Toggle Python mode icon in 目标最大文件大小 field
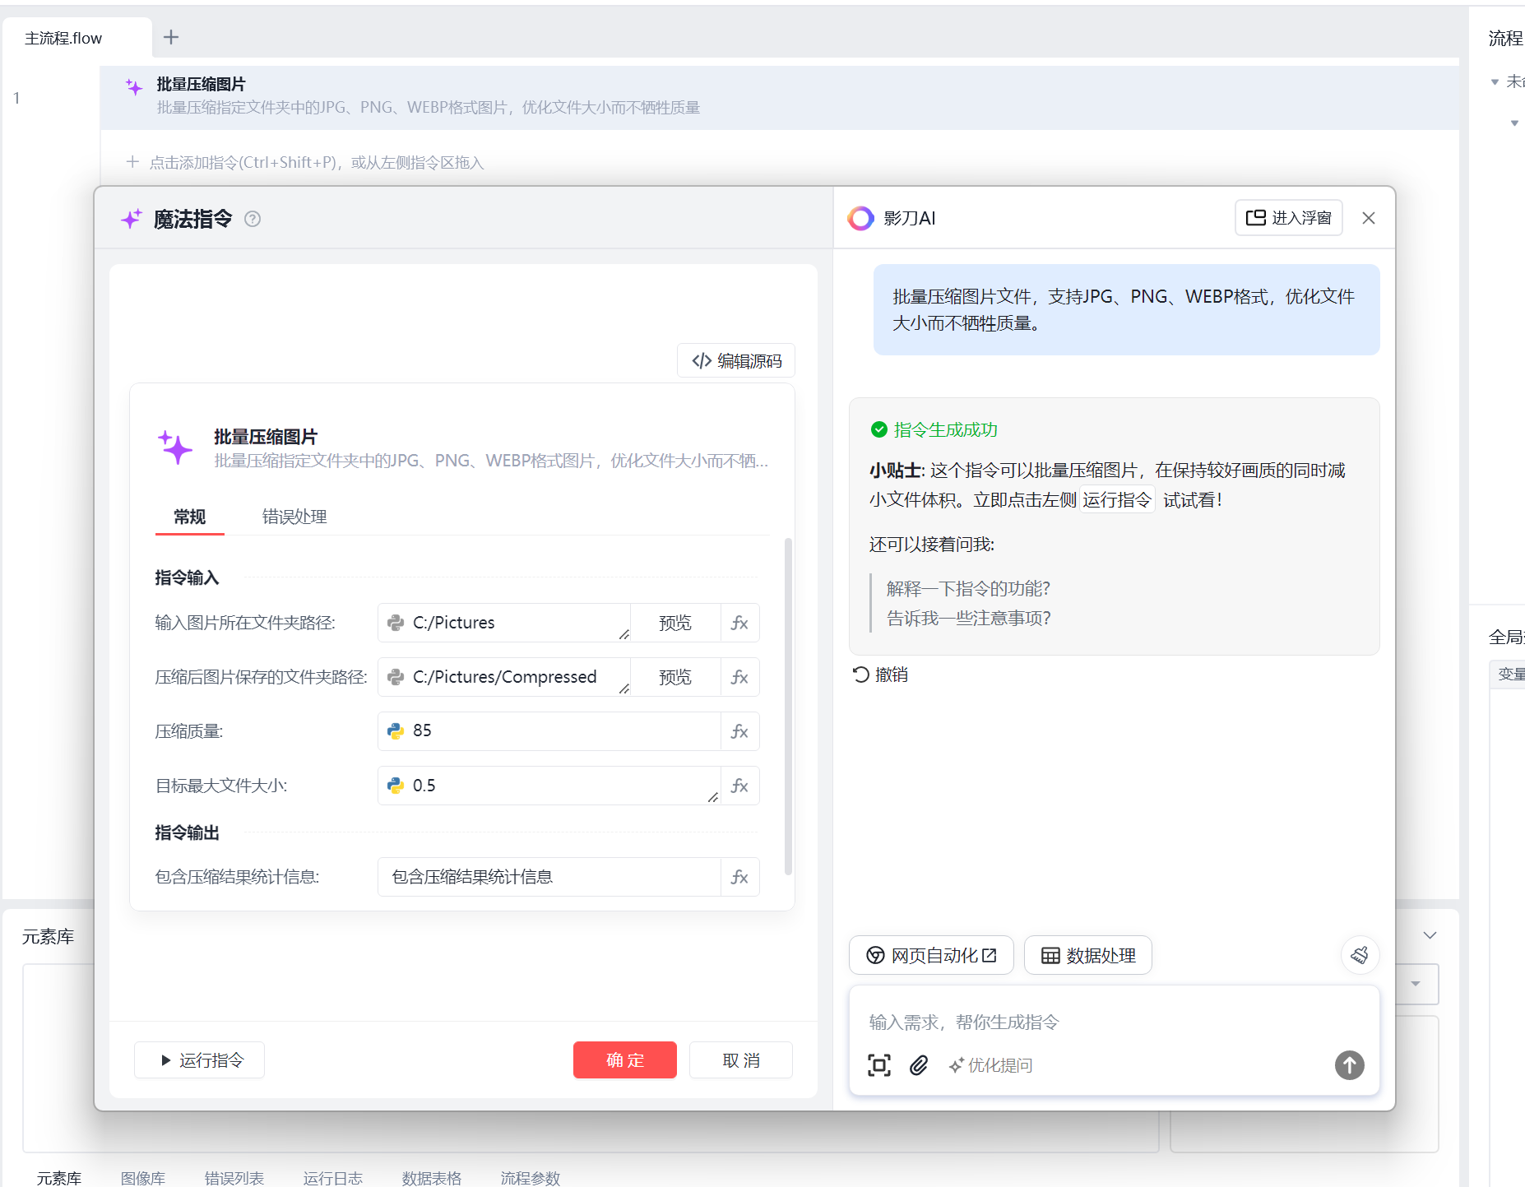This screenshot has width=1525, height=1187. pos(396,786)
